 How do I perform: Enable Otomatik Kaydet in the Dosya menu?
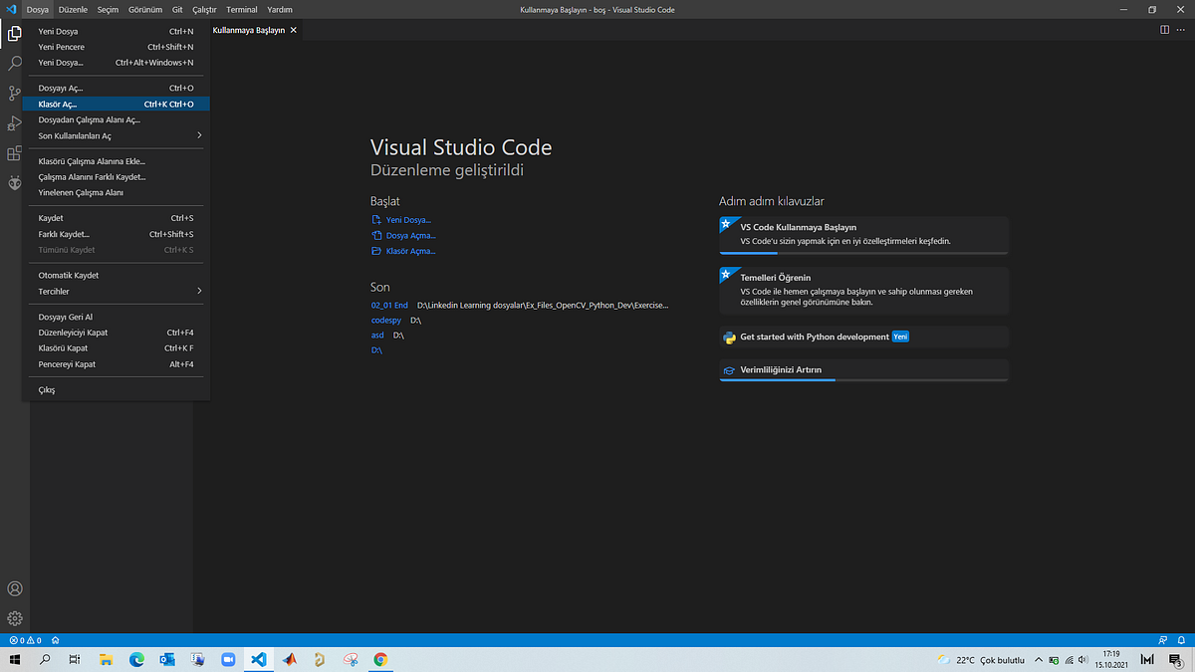(x=67, y=275)
